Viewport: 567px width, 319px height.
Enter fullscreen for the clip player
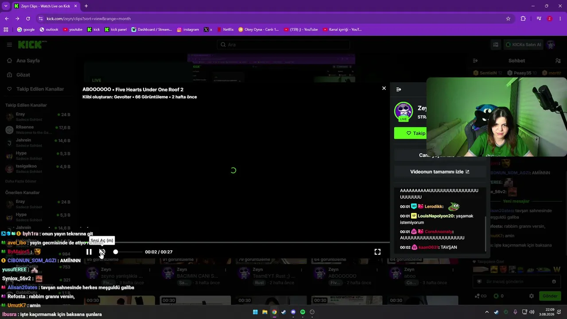[x=377, y=252]
